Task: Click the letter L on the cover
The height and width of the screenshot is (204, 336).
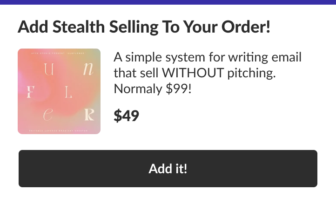Action: point(68,93)
